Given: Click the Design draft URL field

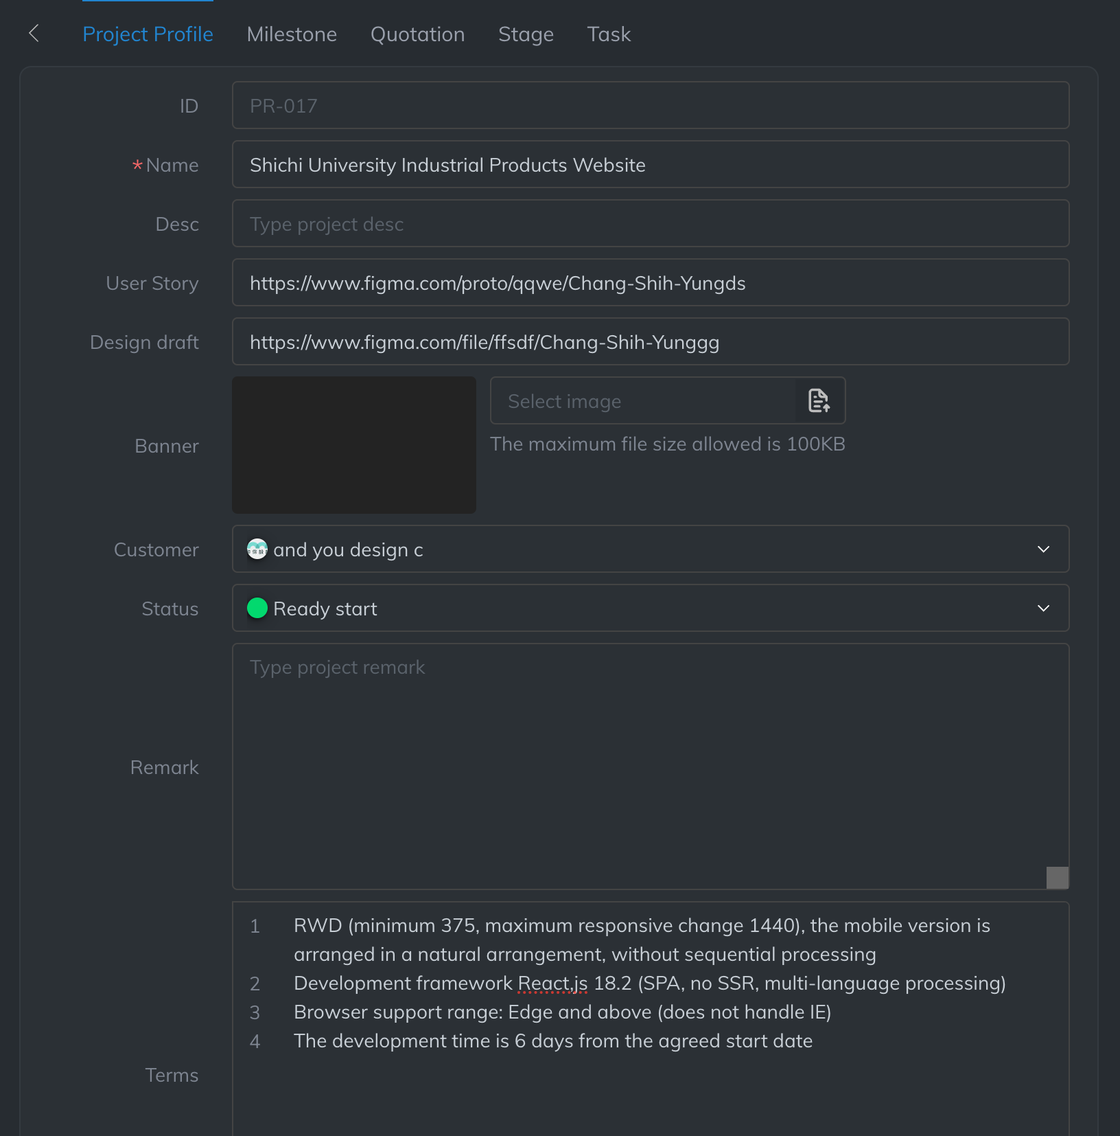Looking at the screenshot, I should pos(650,342).
